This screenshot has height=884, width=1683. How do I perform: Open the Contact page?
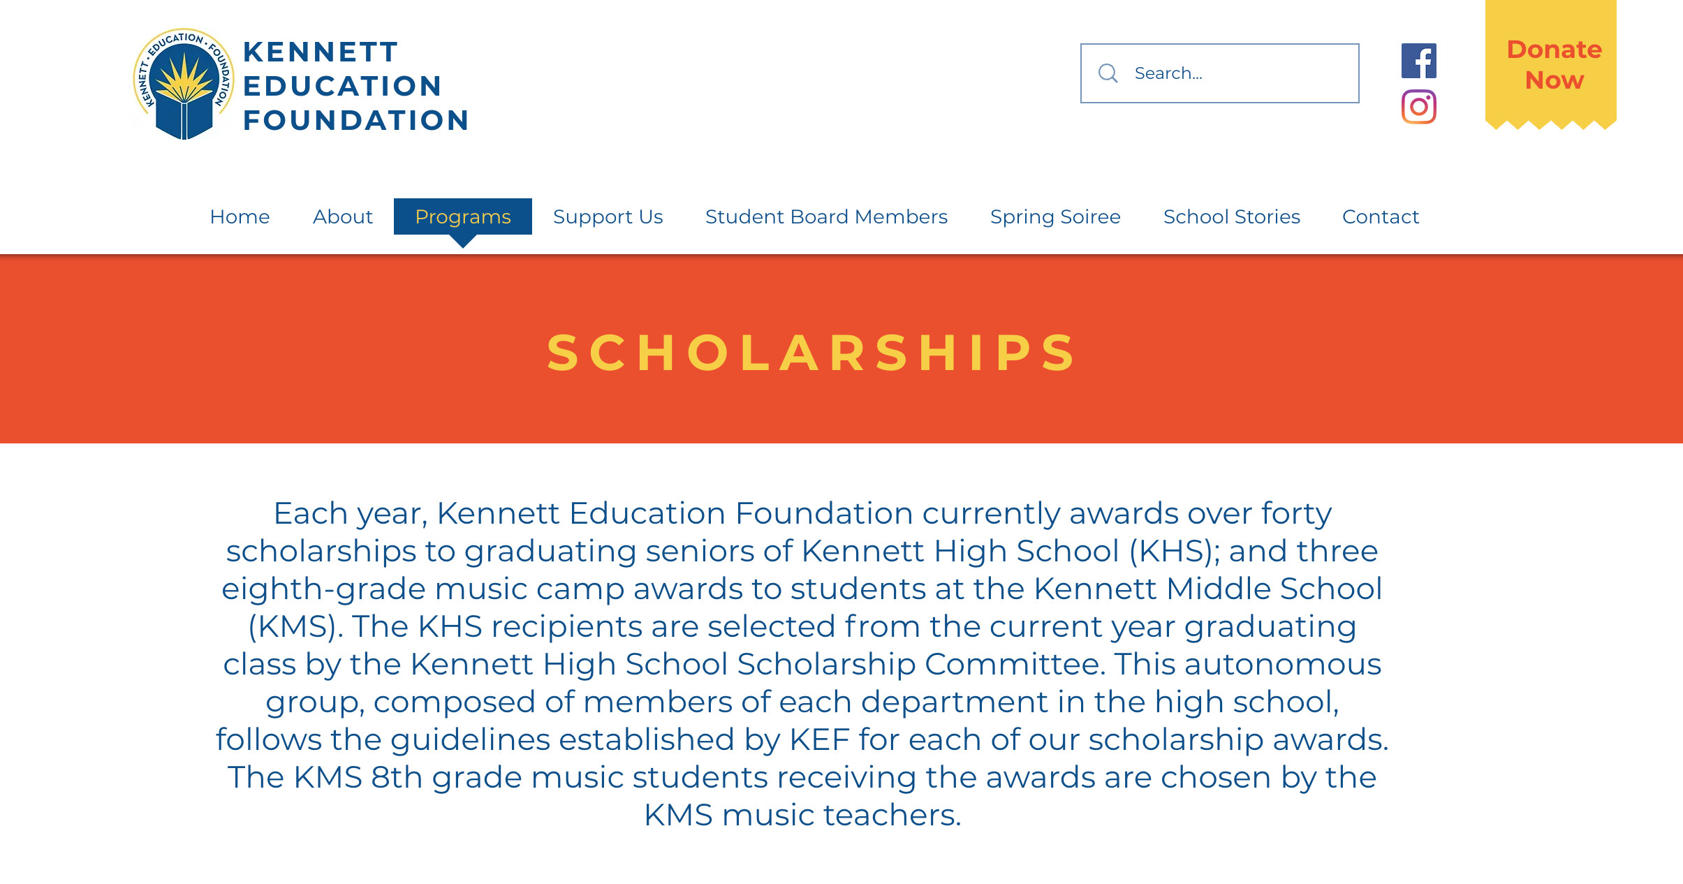pos(1380,216)
